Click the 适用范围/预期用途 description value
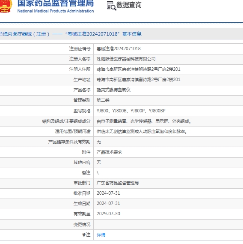243x244 pixels. point(142,132)
